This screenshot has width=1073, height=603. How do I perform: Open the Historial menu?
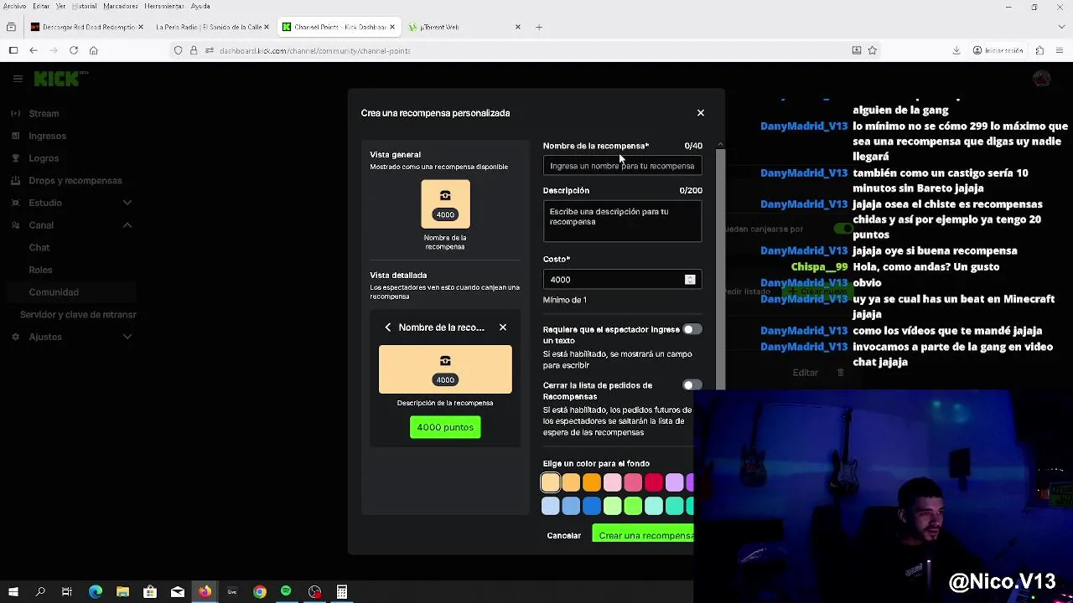click(85, 6)
